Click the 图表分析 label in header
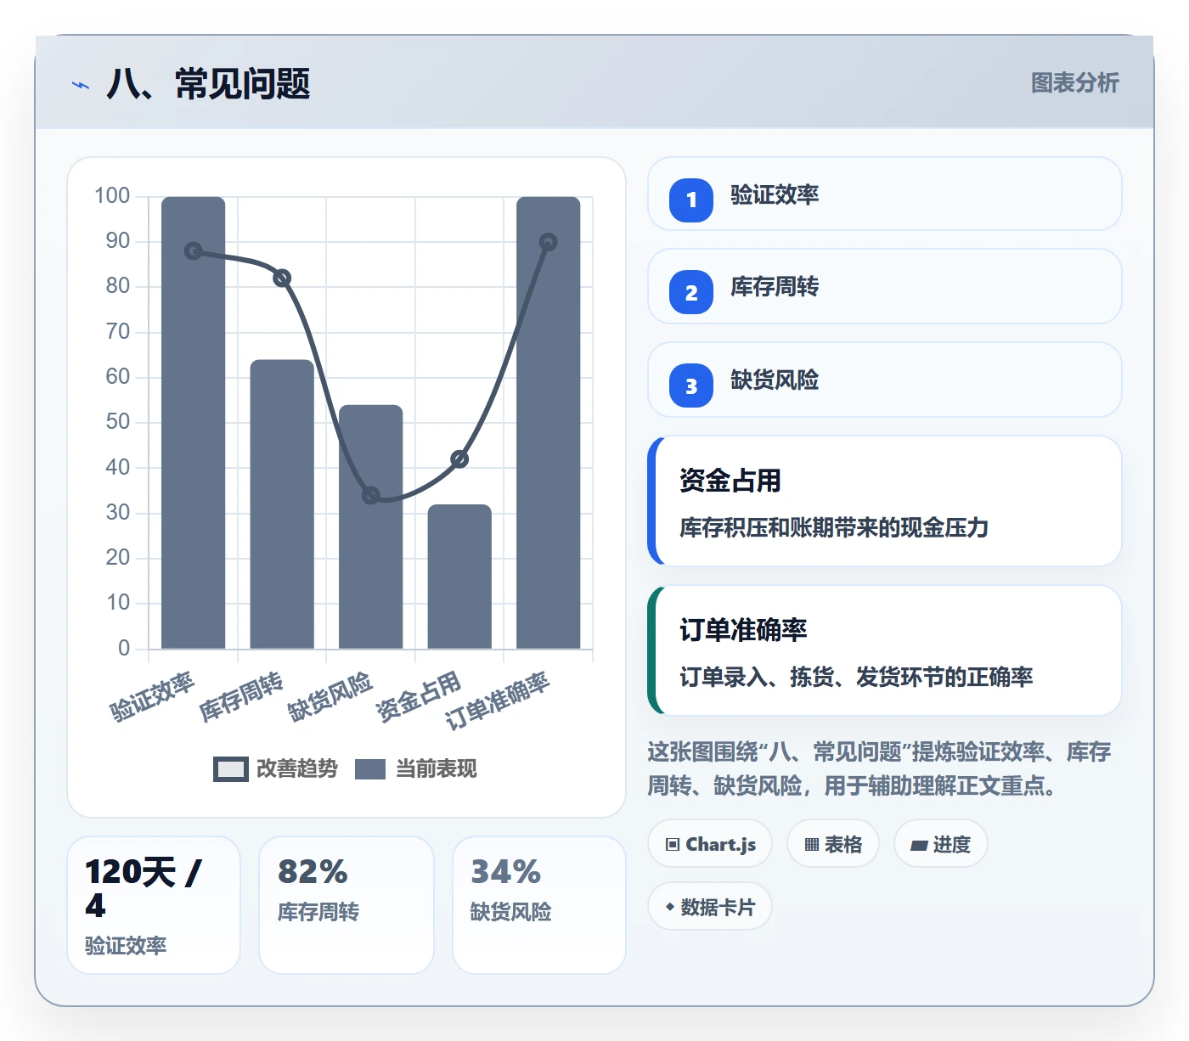 coord(1074,82)
